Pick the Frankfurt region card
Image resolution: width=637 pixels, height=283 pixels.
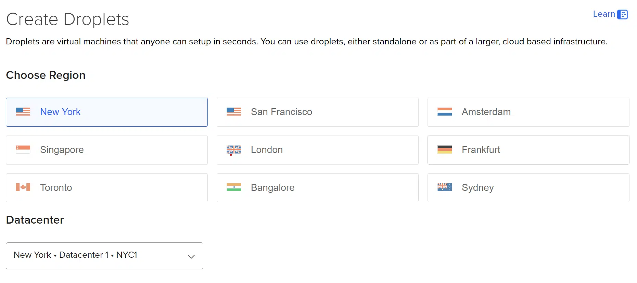coord(528,150)
